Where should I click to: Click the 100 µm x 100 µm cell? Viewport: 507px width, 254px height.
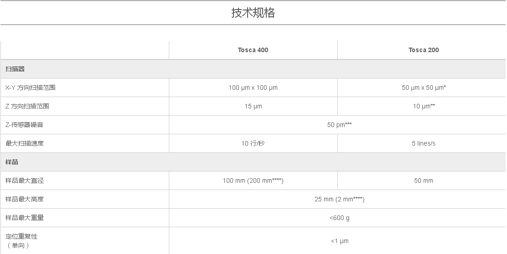tap(253, 88)
